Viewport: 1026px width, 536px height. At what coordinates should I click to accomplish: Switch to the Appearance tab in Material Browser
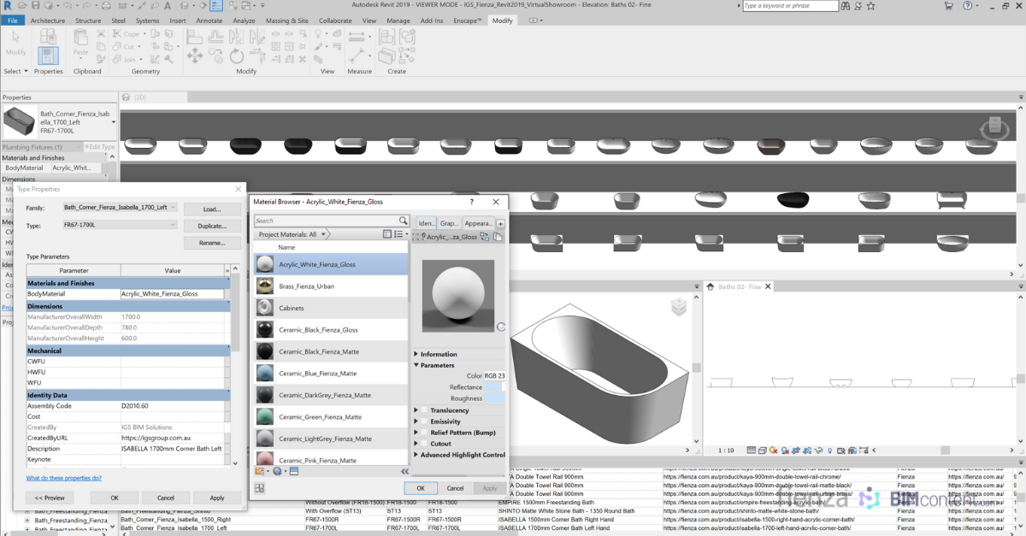pos(478,223)
